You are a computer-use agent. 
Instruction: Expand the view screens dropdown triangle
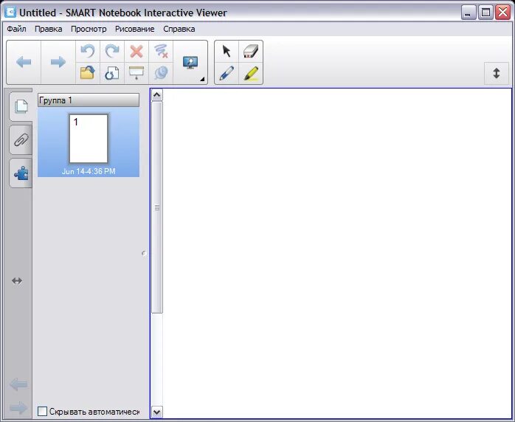tap(202, 79)
